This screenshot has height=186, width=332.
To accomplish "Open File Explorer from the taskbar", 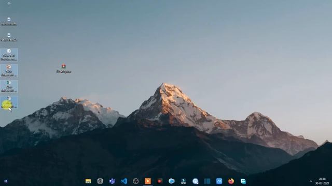I will 88,181.
